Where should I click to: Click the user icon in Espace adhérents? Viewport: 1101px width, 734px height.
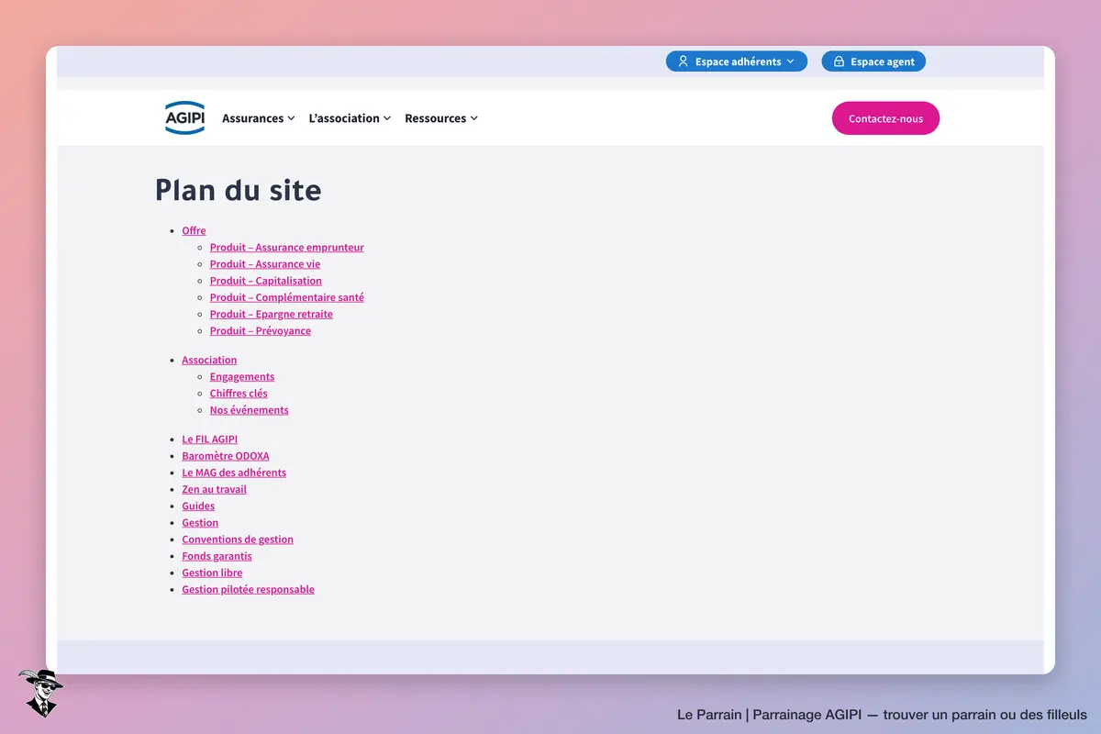[x=683, y=61]
